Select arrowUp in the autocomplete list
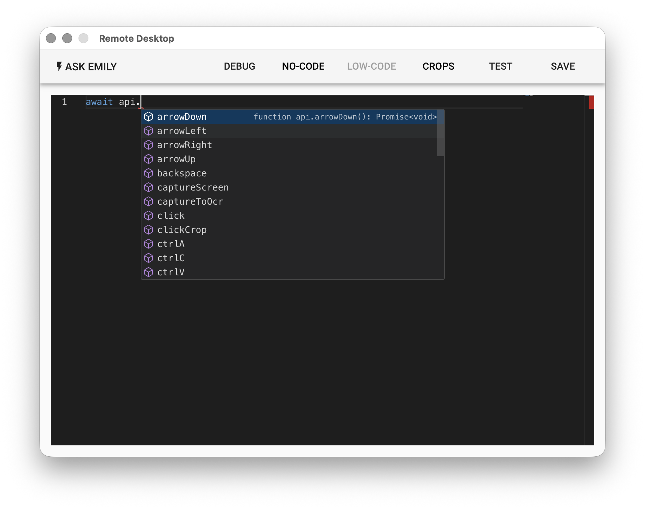 292,159
